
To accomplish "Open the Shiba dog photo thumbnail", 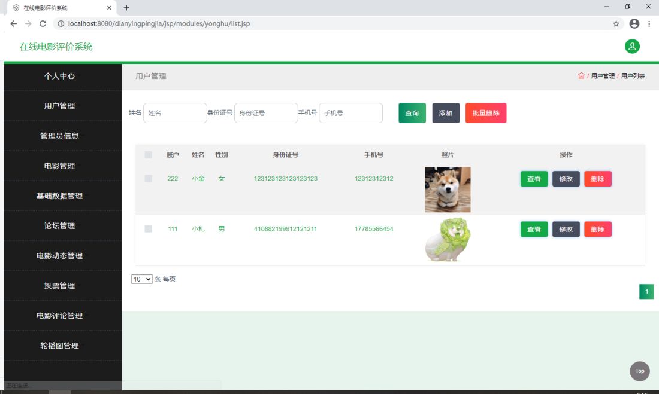I will coord(448,190).
